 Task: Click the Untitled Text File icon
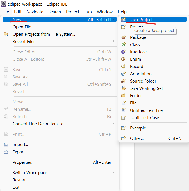tap(123, 110)
